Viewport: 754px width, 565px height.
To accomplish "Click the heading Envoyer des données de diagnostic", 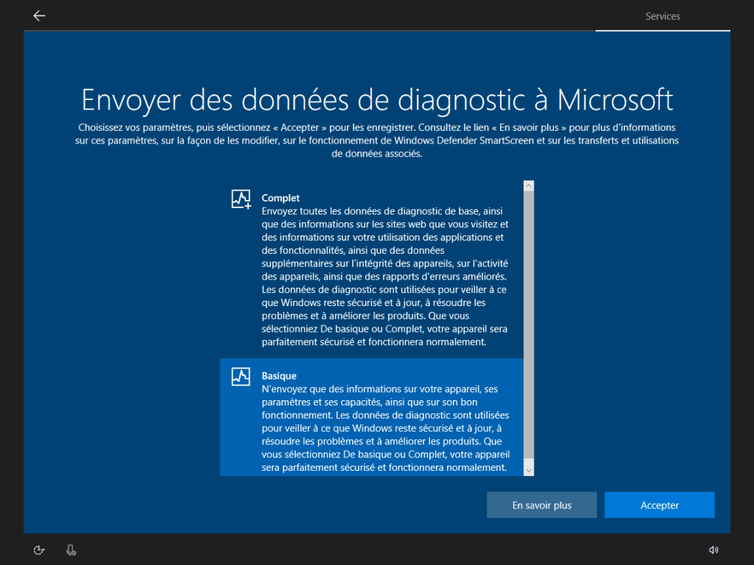I will [x=377, y=99].
